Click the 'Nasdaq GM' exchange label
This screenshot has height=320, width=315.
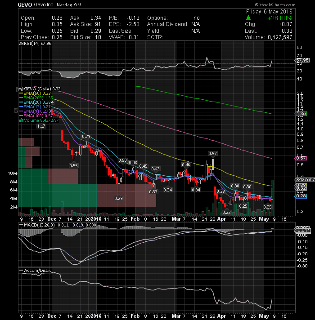tap(69, 5)
